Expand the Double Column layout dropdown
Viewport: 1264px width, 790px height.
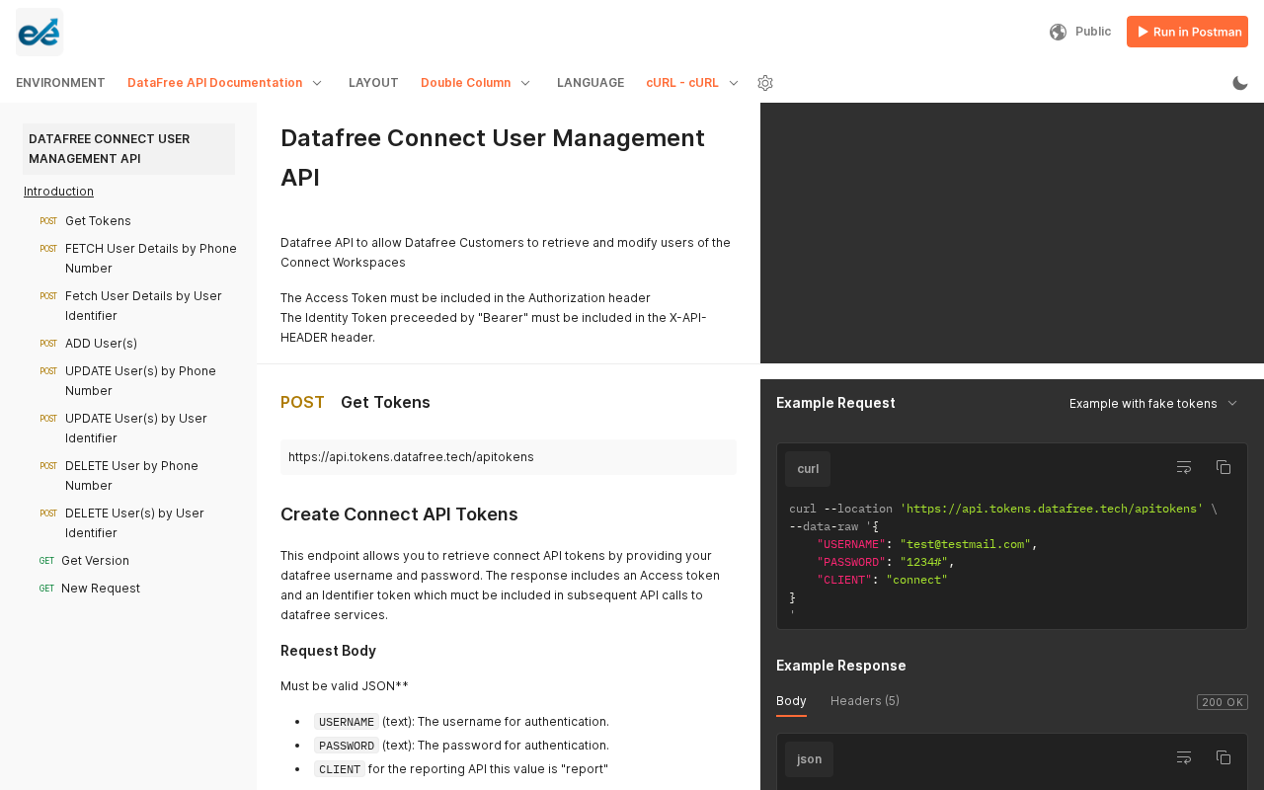476,83
